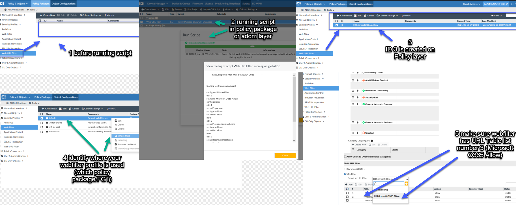Image resolution: width=516 pixels, height=205 pixels.
Task: Click the yellow plus button in URL filter dropdown
Action: tap(406, 184)
